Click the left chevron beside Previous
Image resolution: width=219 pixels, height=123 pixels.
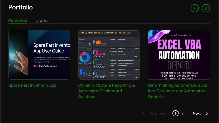(x=144, y=113)
